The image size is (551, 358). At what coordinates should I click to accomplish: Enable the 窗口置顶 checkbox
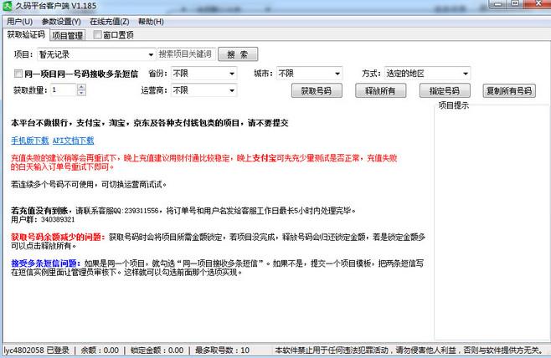99,36
